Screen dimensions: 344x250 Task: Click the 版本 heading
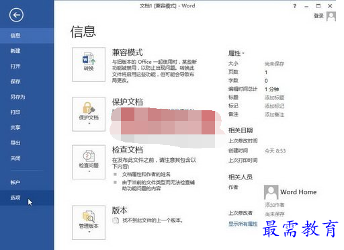point(120,210)
